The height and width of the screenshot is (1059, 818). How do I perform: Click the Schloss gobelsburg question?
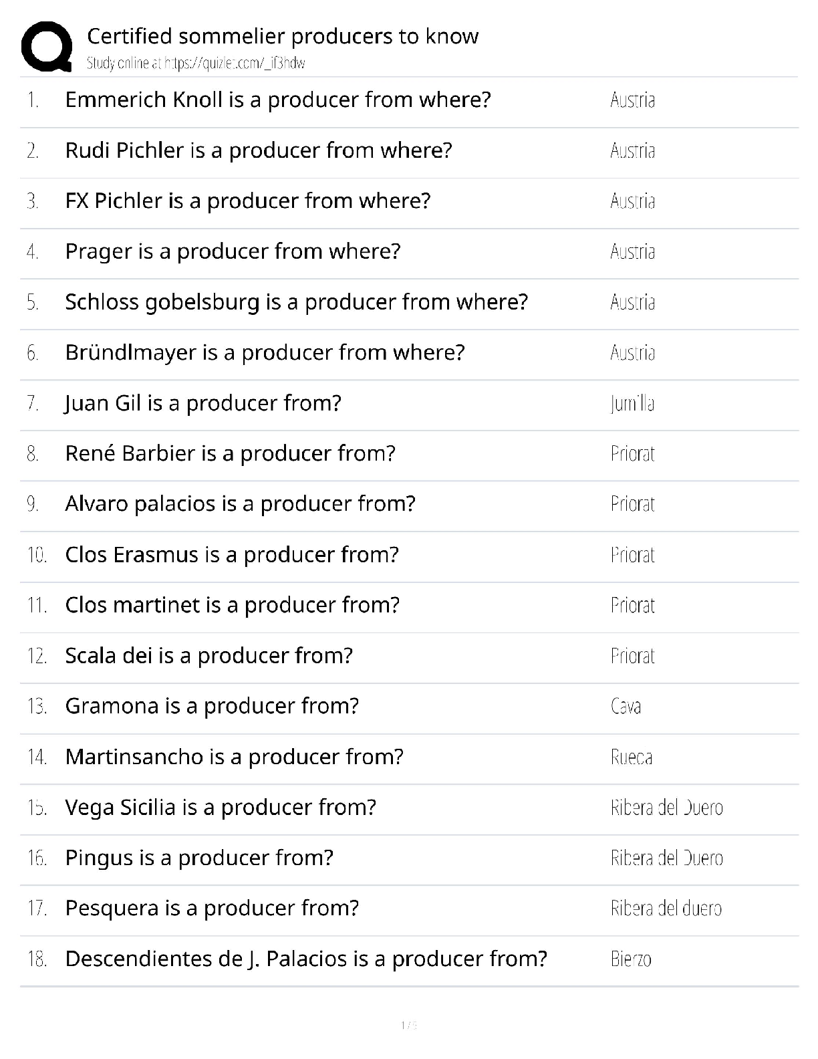point(296,302)
